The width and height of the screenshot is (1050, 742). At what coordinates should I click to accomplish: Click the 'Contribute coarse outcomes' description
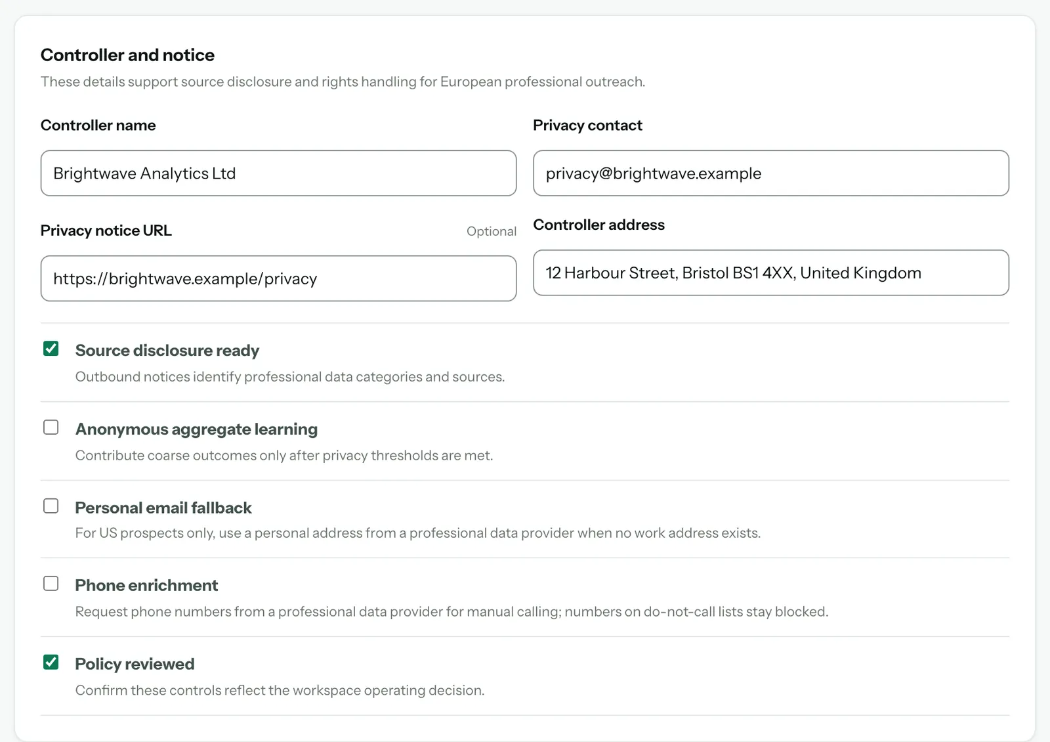tap(284, 456)
